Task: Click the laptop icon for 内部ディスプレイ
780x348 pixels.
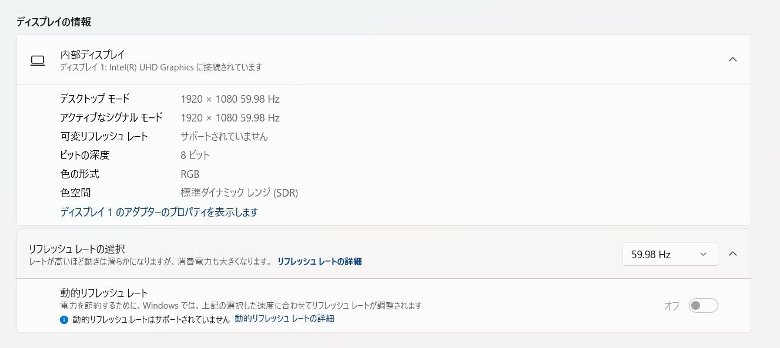Action: [x=38, y=60]
